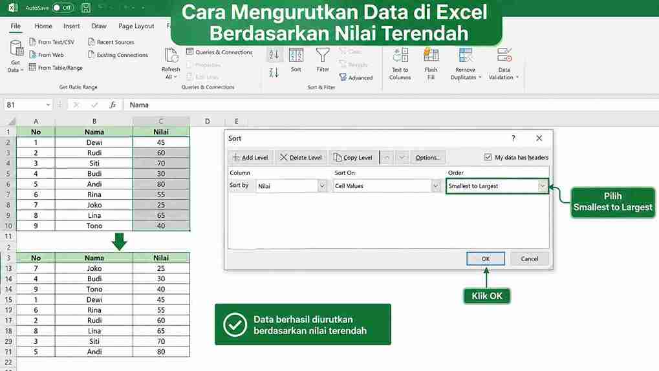Launch Text to Columns wizard

click(400, 64)
